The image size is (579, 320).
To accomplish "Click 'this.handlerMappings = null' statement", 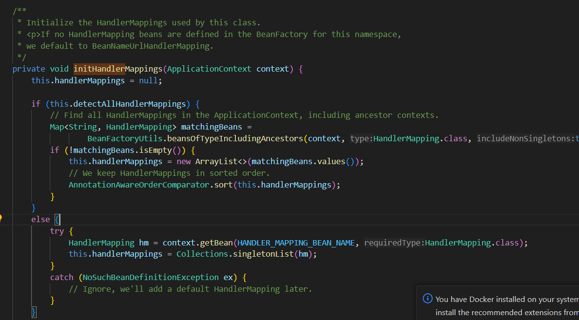I will [97, 80].
